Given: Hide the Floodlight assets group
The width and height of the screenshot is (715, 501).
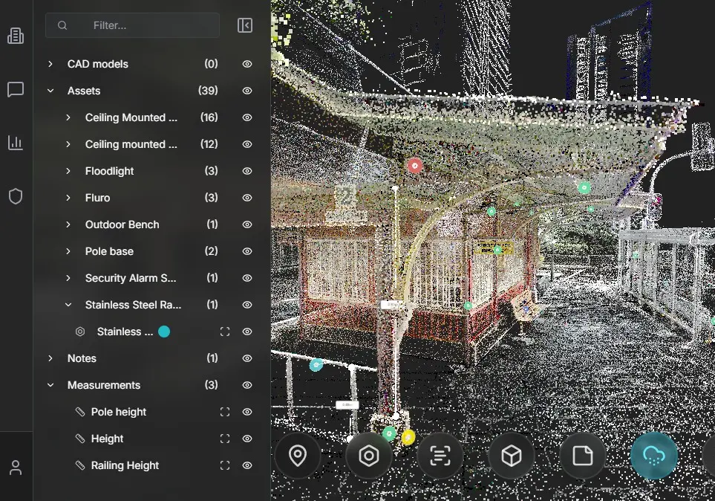Looking at the screenshot, I should coord(247,171).
